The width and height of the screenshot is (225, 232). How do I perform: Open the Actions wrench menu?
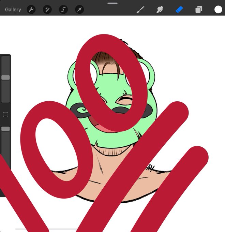(x=31, y=10)
